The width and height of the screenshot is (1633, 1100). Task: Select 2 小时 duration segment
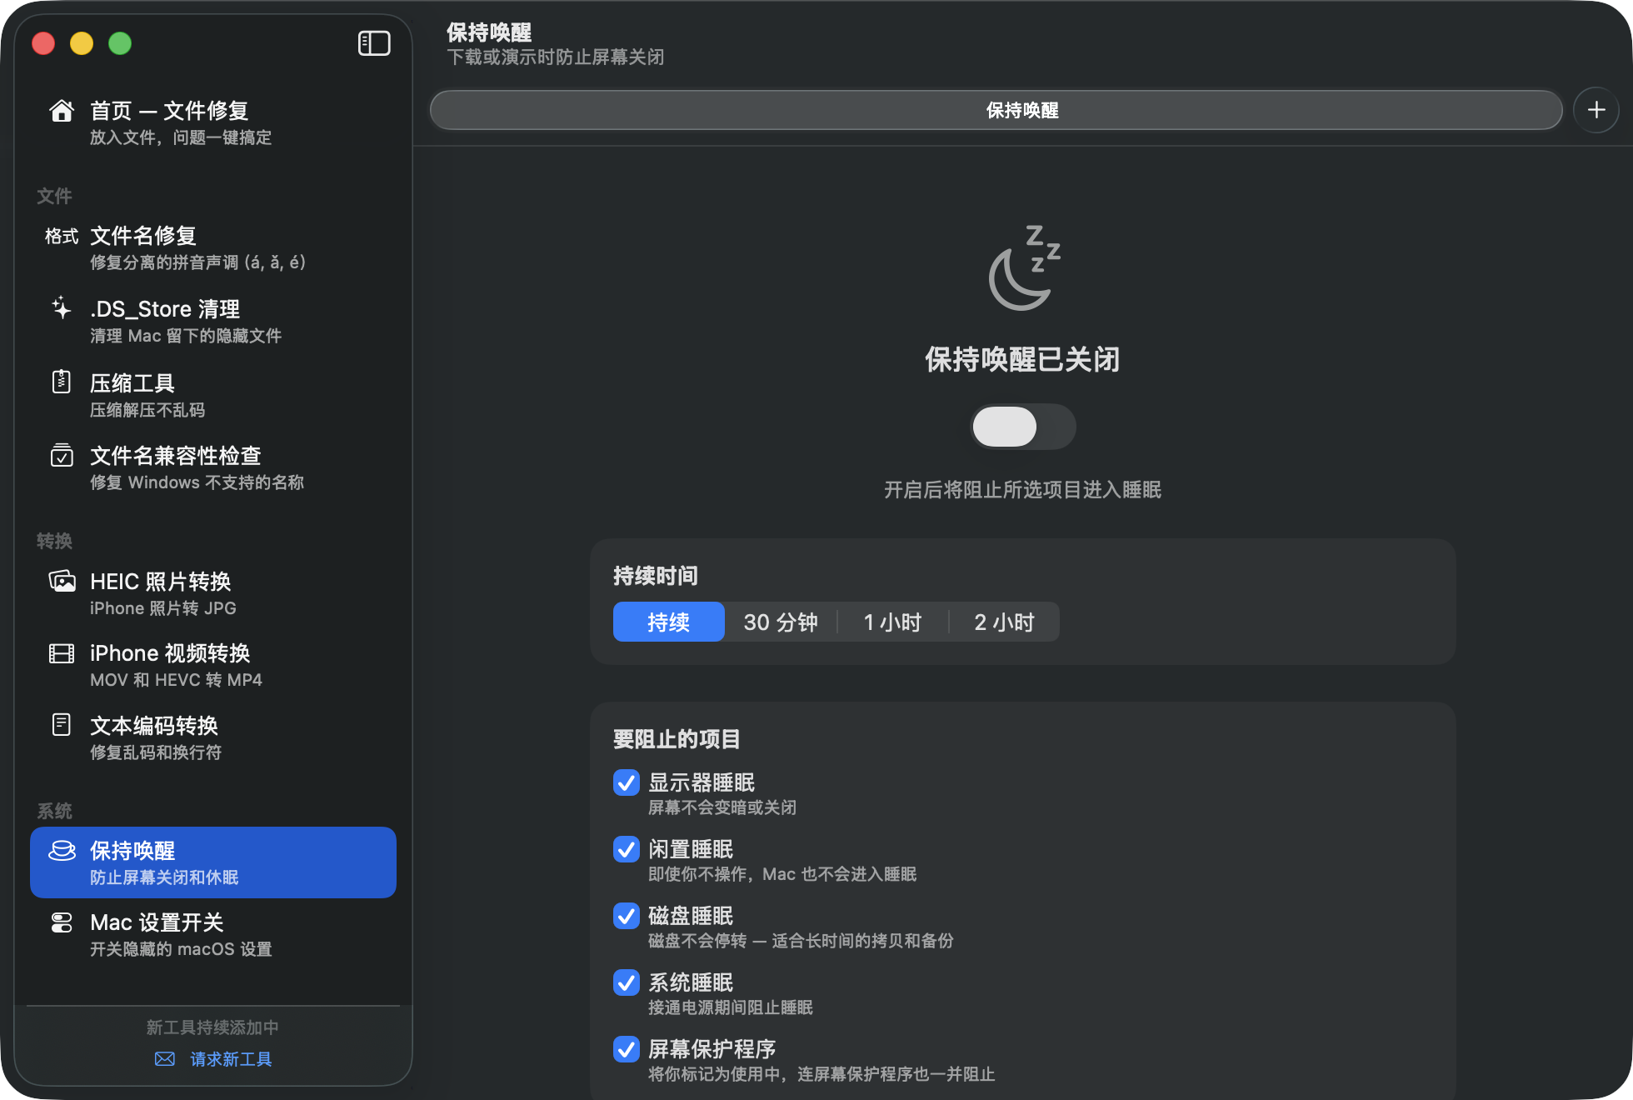click(1004, 622)
